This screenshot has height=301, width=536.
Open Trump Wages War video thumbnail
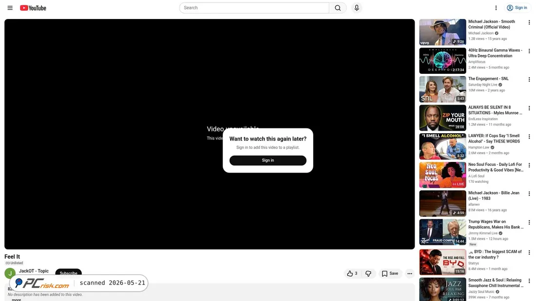pyautogui.click(x=442, y=232)
